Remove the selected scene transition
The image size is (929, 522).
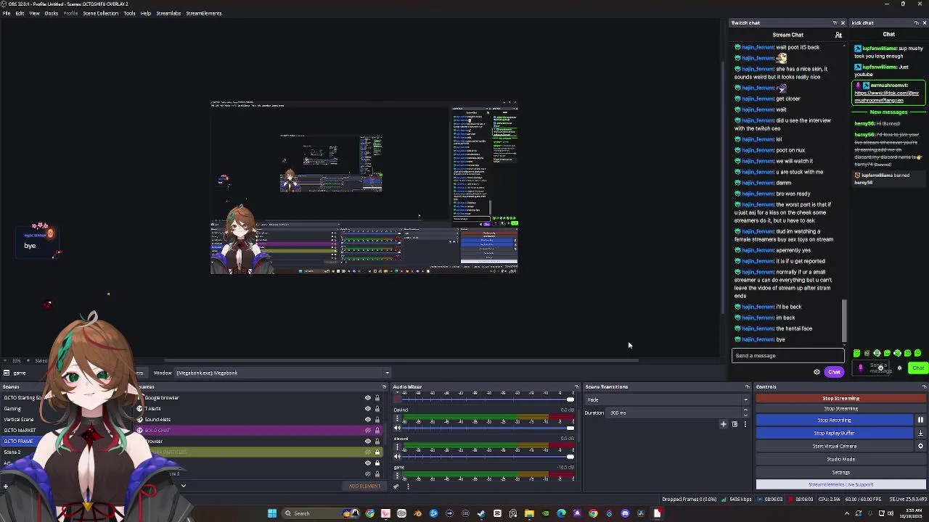click(x=734, y=424)
